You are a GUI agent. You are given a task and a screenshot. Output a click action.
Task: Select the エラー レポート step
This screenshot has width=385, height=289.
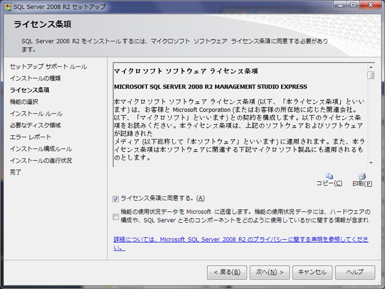(x=30, y=137)
